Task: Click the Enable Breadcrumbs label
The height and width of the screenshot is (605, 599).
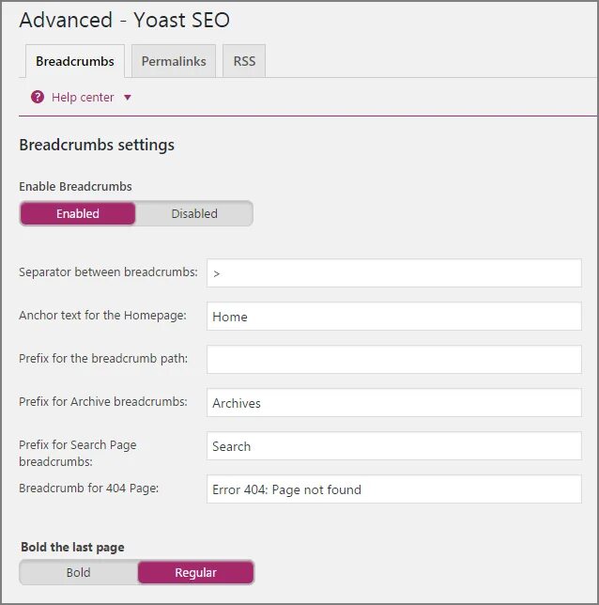Action: pos(75,186)
